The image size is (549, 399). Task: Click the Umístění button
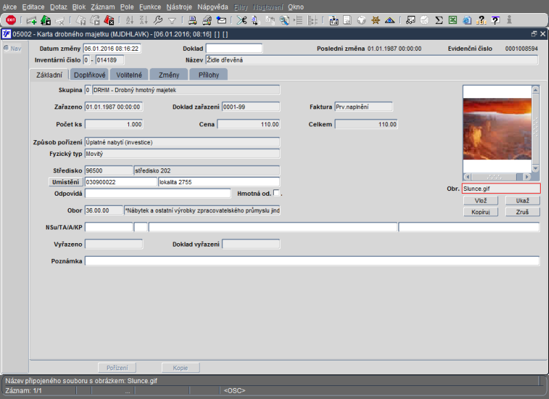pos(65,182)
